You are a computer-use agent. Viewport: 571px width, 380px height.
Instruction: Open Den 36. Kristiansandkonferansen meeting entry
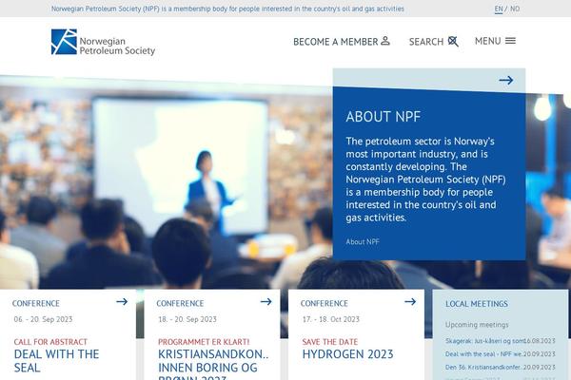501,368
